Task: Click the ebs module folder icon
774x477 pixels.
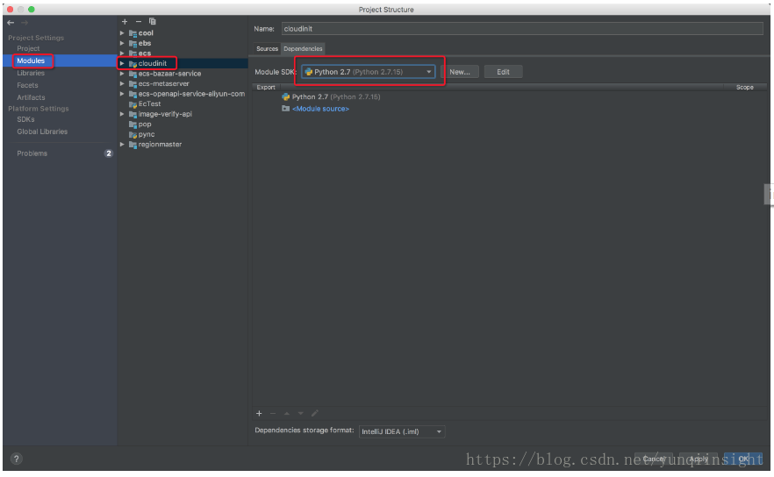Action: [133, 44]
